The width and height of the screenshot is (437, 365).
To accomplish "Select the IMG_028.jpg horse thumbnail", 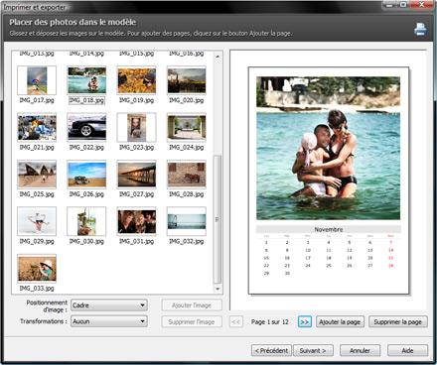I will 187,175.
